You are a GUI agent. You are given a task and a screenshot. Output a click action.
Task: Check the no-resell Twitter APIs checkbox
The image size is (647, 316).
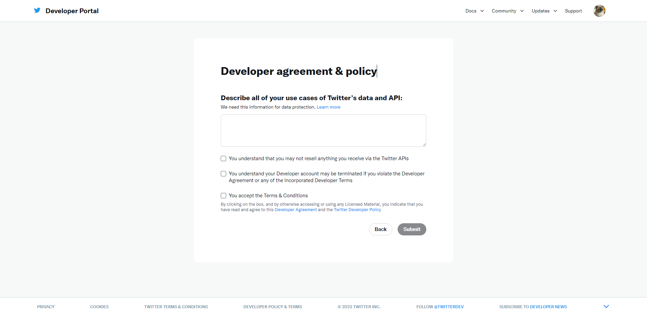223,159
